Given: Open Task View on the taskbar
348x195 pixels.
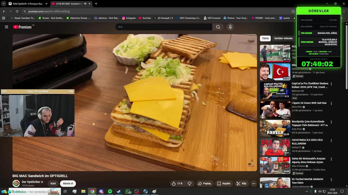Looking at the screenshot, I should point(65,191).
